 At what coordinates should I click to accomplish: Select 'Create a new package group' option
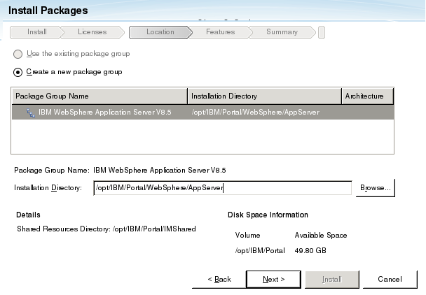tap(18, 71)
